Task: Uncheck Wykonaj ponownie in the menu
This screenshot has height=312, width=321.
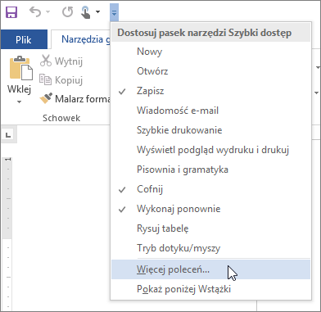Action: (x=210, y=209)
